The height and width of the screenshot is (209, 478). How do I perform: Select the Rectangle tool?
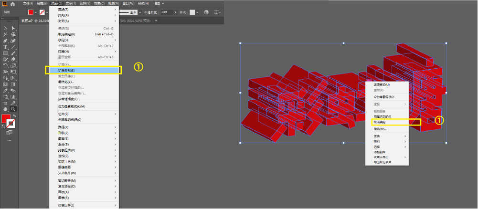pos(5,53)
